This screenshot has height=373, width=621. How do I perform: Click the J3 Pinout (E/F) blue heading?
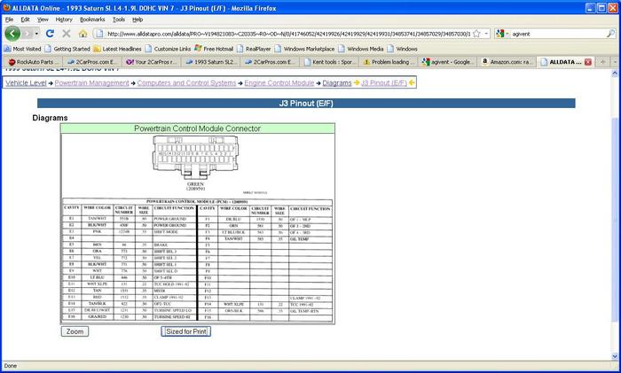[x=306, y=104]
